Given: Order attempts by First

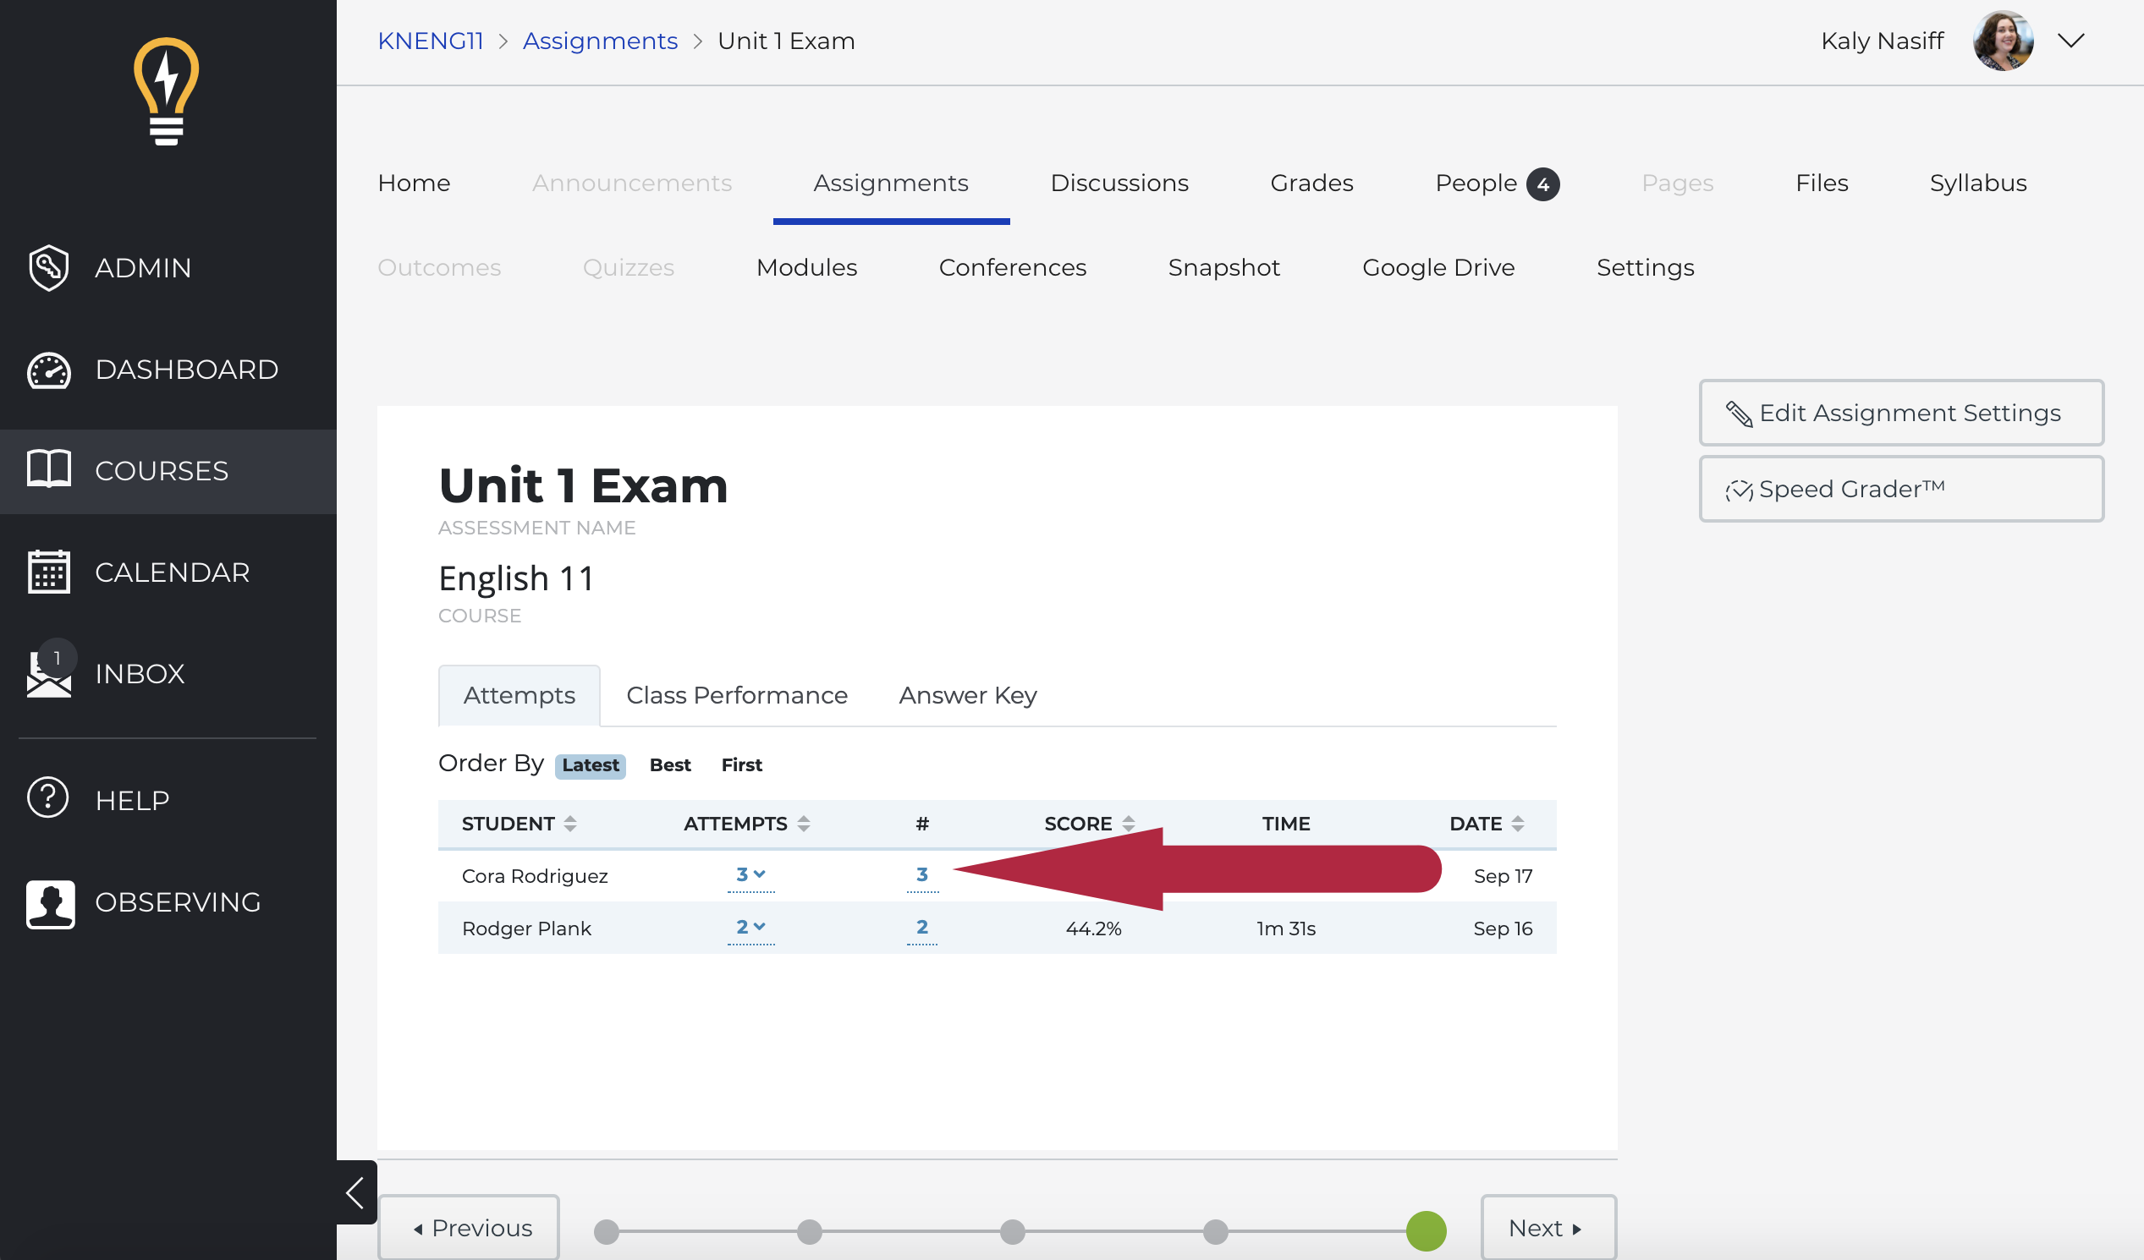Looking at the screenshot, I should click(x=742, y=765).
